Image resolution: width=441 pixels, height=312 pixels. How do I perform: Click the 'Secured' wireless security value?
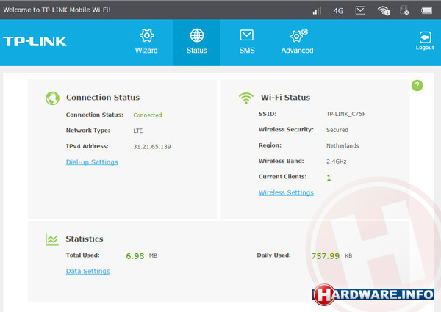(x=337, y=130)
